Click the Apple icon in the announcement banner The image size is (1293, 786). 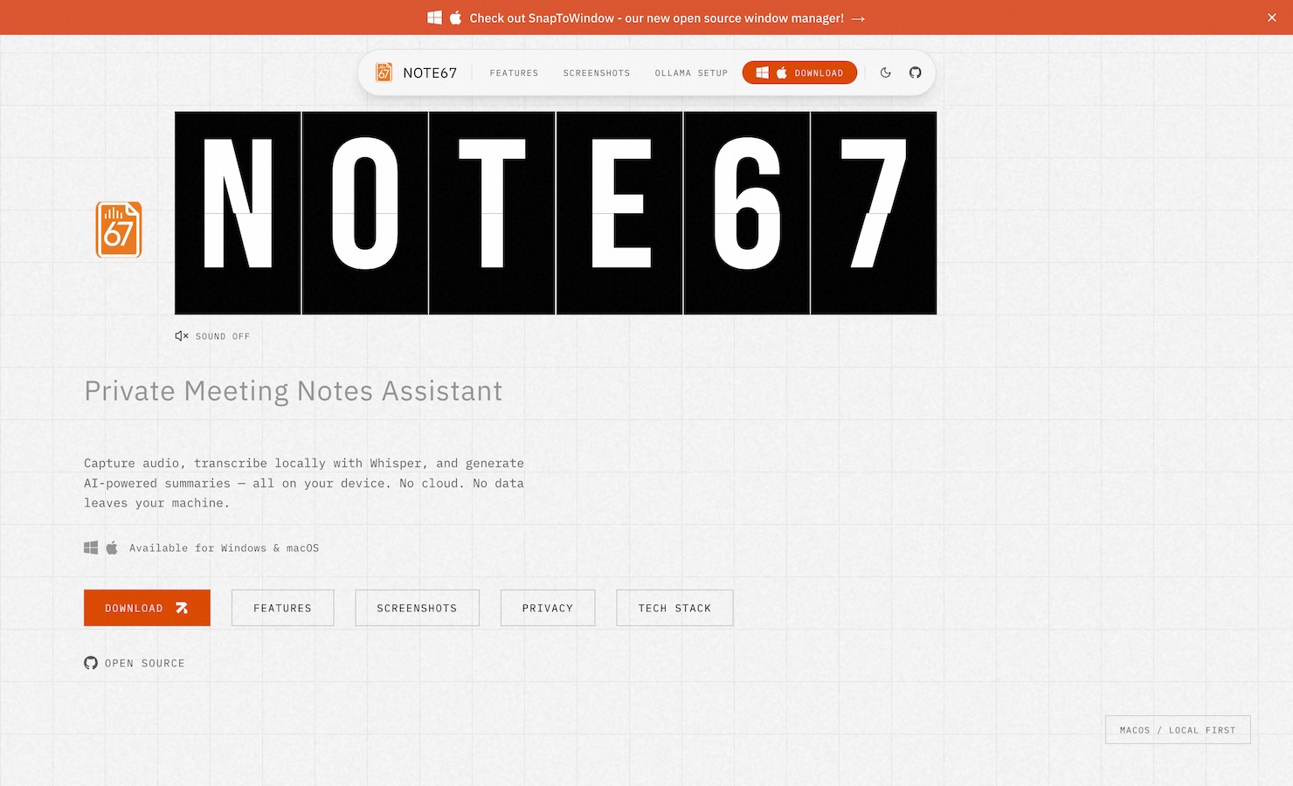[454, 17]
